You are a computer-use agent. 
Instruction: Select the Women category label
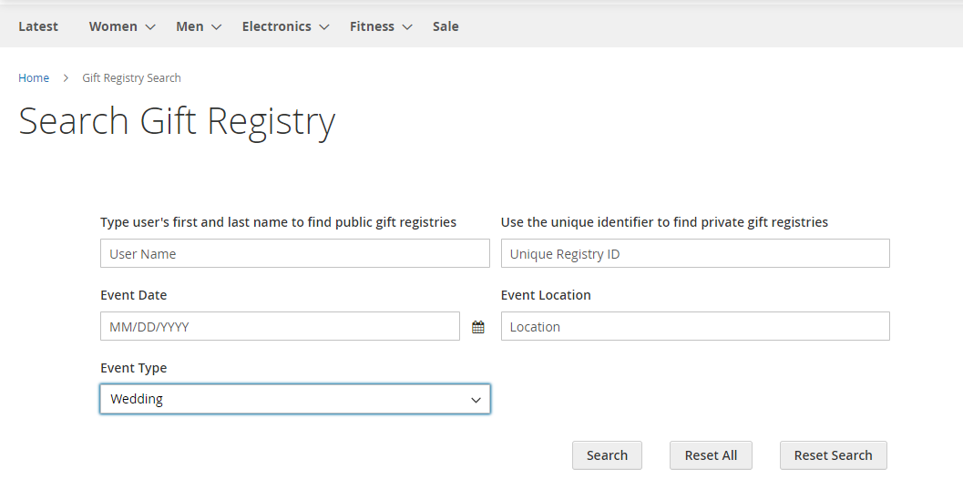pos(113,26)
